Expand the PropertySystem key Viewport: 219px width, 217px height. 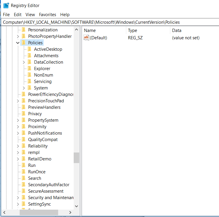point(18,120)
